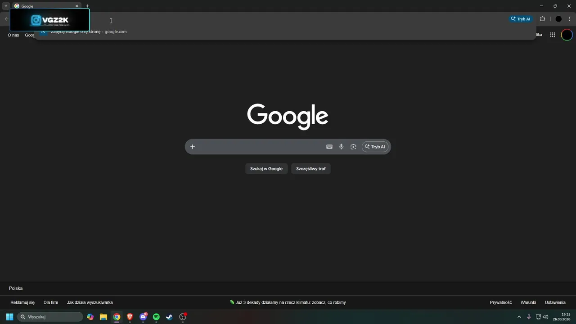The image size is (576, 324).
Task: Open the on-screen keyboard in the search box
Action: 329,147
